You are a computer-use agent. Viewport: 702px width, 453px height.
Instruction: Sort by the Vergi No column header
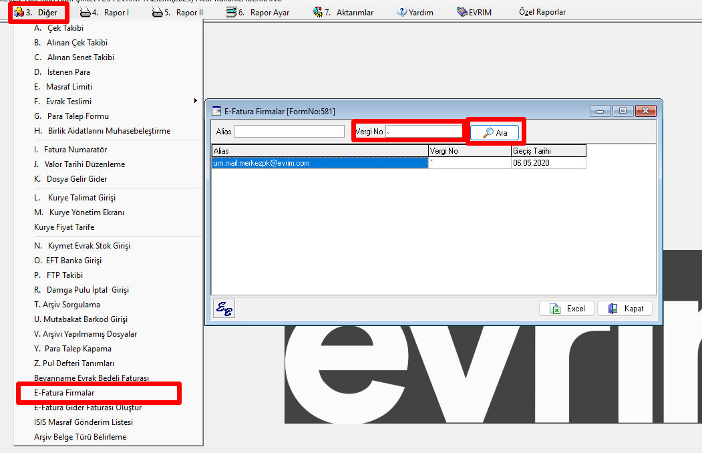(470, 151)
